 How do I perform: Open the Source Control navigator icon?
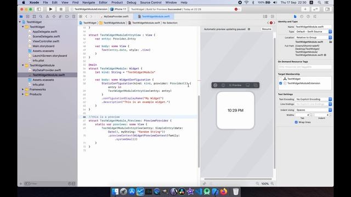pyautogui.click(x=27, y=16)
